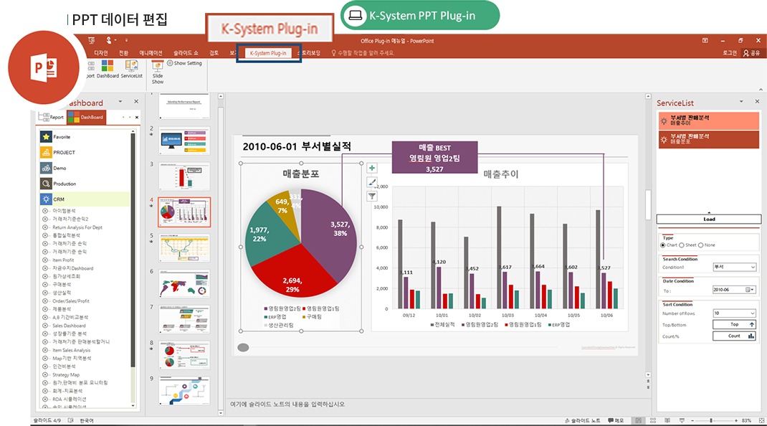Click the presenter quick access toolbar icon
767x426 pixels.
(x=92, y=40)
